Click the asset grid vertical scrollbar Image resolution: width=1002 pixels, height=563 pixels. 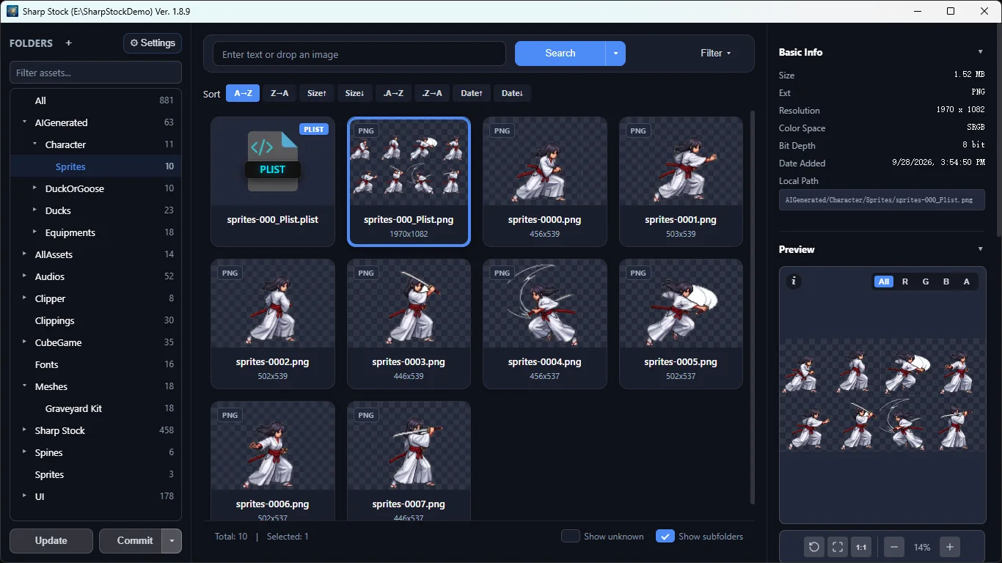(x=752, y=308)
